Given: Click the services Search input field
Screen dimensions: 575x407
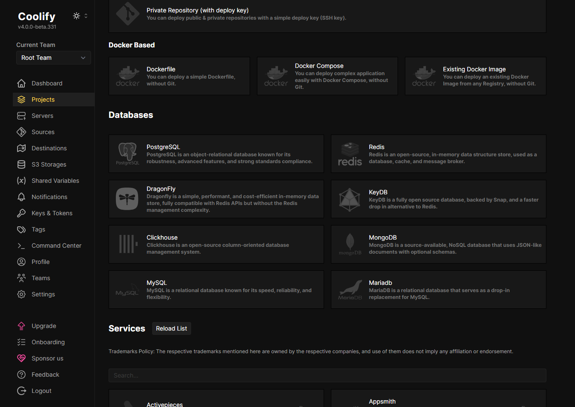Looking at the screenshot, I should pos(327,375).
